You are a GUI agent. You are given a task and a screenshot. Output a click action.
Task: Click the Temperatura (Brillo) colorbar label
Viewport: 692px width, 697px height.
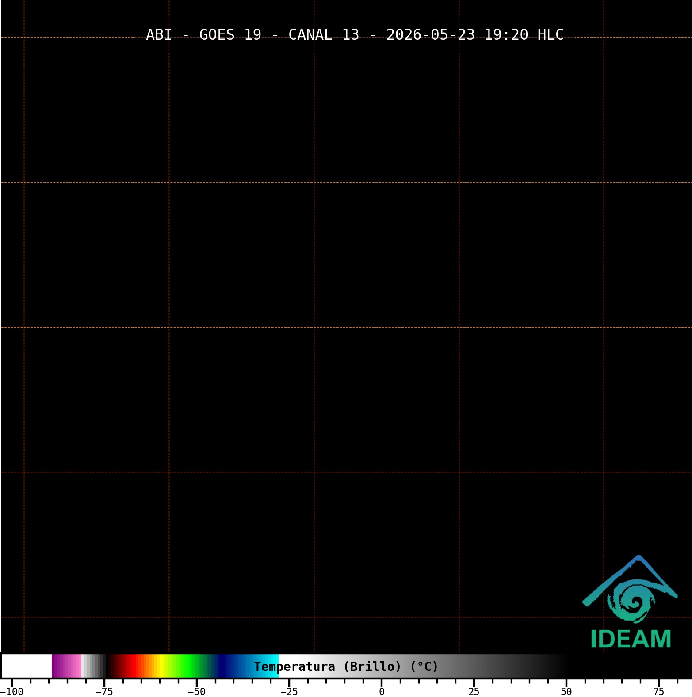[346, 667]
